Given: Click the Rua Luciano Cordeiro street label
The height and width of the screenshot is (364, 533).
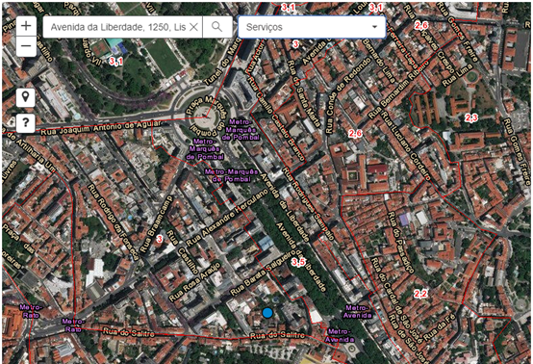Looking at the screenshot, I should pyautogui.click(x=405, y=145).
